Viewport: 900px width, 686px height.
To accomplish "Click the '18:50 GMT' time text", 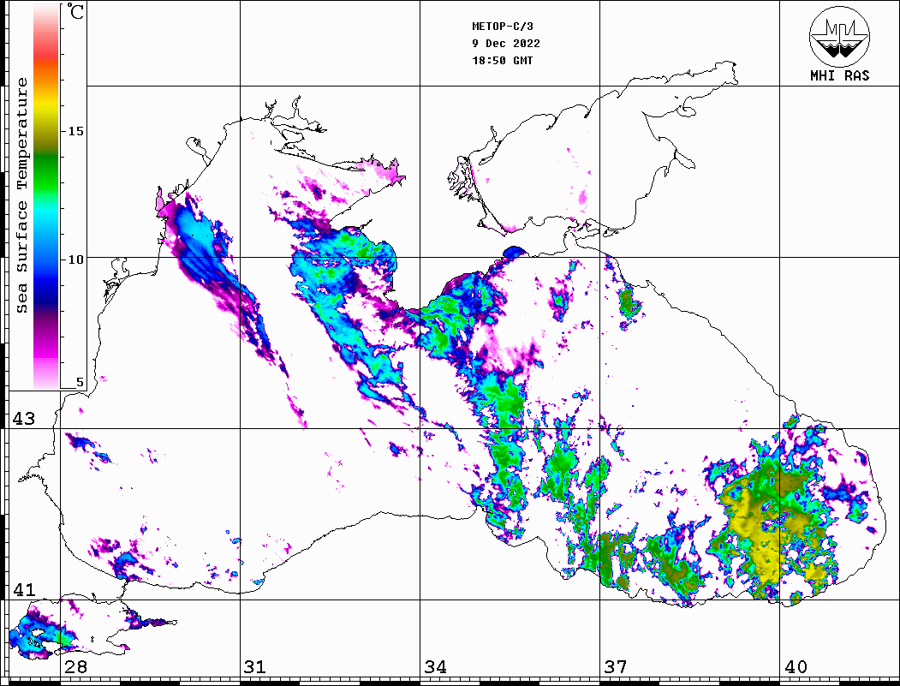I will click(x=502, y=60).
